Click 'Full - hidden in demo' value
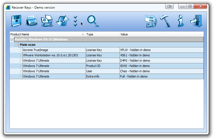Image resolution: width=214 pixels, height=140 pixels. pyautogui.click(x=134, y=76)
